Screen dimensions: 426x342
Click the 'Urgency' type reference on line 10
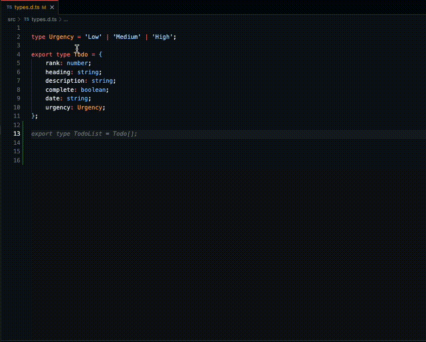click(90, 107)
